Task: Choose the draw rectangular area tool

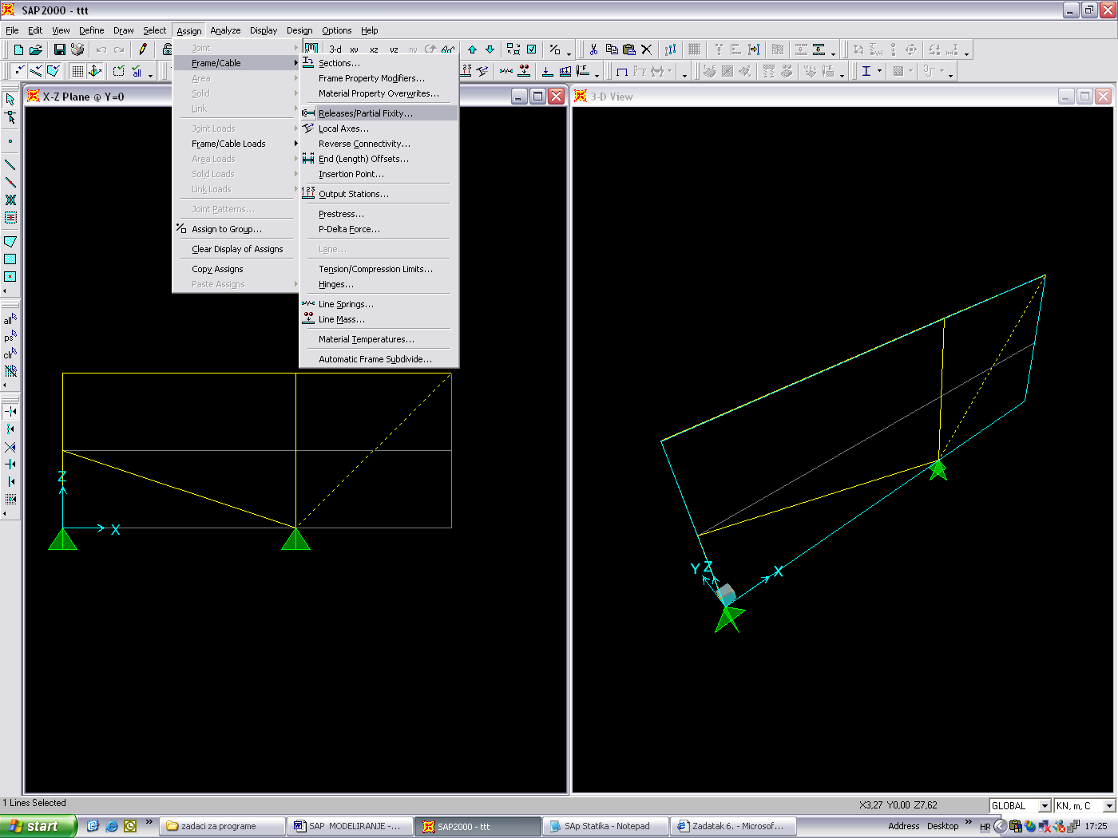Action: point(10,259)
